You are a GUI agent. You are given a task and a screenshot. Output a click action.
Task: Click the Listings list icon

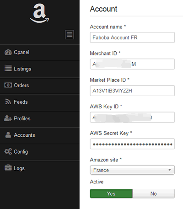(8, 69)
